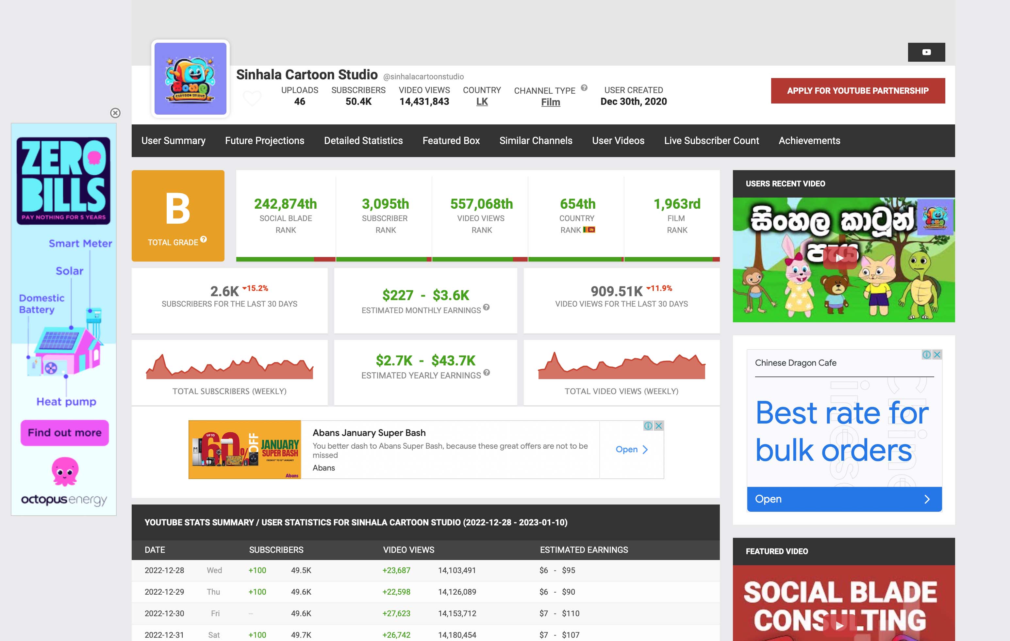Click the B Total Grade box
Image resolution: width=1010 pixels, height=641 pixels.
point(178,216)
